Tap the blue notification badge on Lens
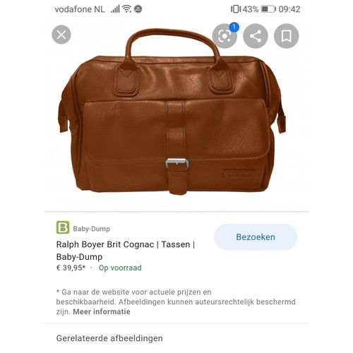The height and width of the screenshot is (353, 353). 234,27
